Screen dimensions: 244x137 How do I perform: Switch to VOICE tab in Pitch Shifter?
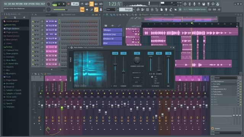pyautogui.click(x=71, y=60)
